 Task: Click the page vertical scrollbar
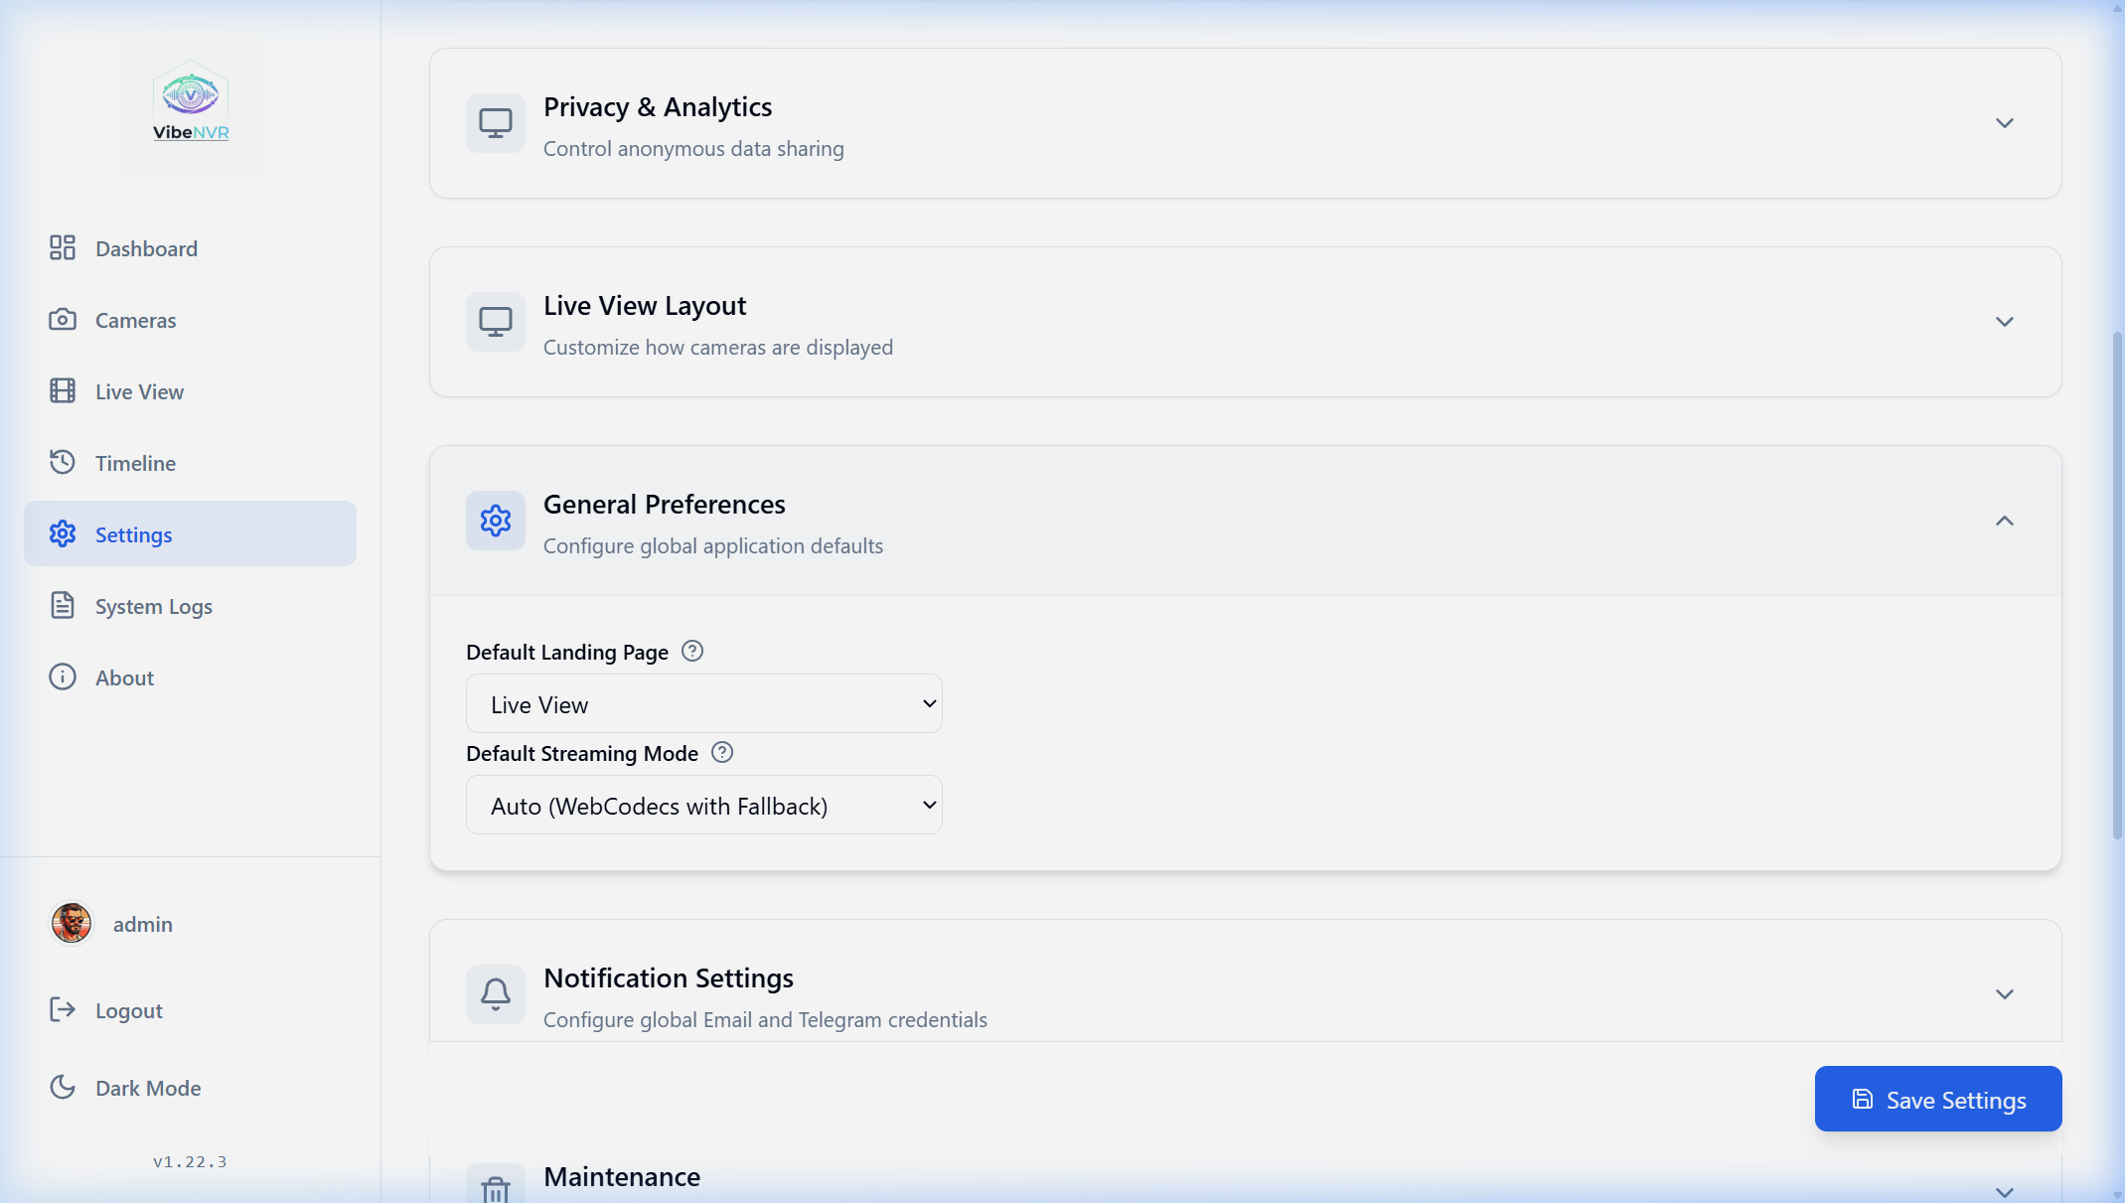[2117, 586]
